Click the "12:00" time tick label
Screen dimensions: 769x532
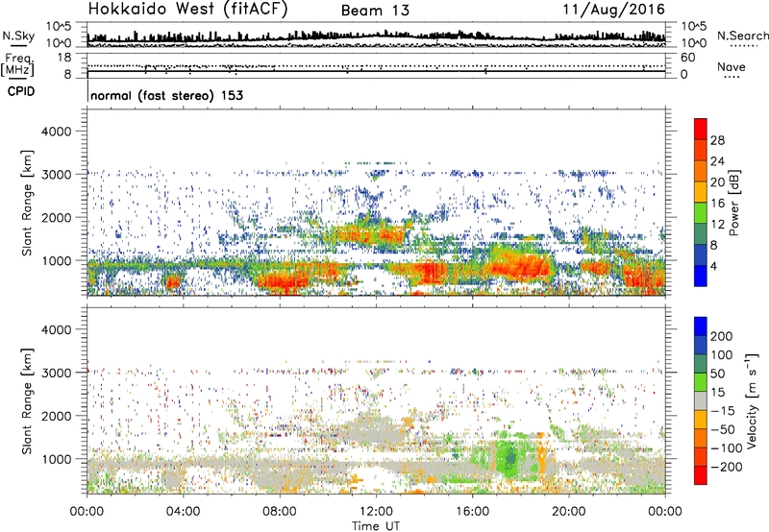click(376, 511)
